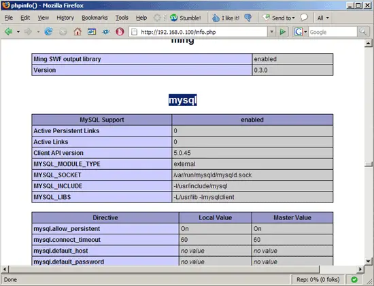Click the speech bubble comments button

tap(304, 18)
